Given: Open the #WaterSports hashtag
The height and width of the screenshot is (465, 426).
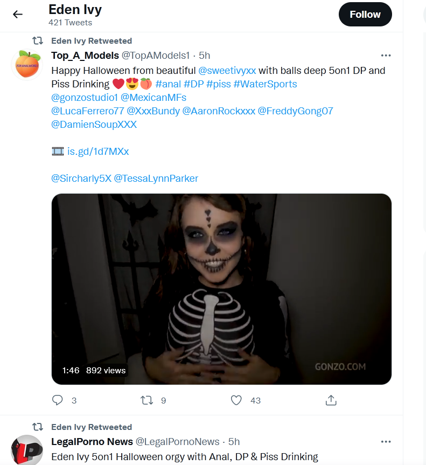Looking at the screenshot, I should (265, 84).
